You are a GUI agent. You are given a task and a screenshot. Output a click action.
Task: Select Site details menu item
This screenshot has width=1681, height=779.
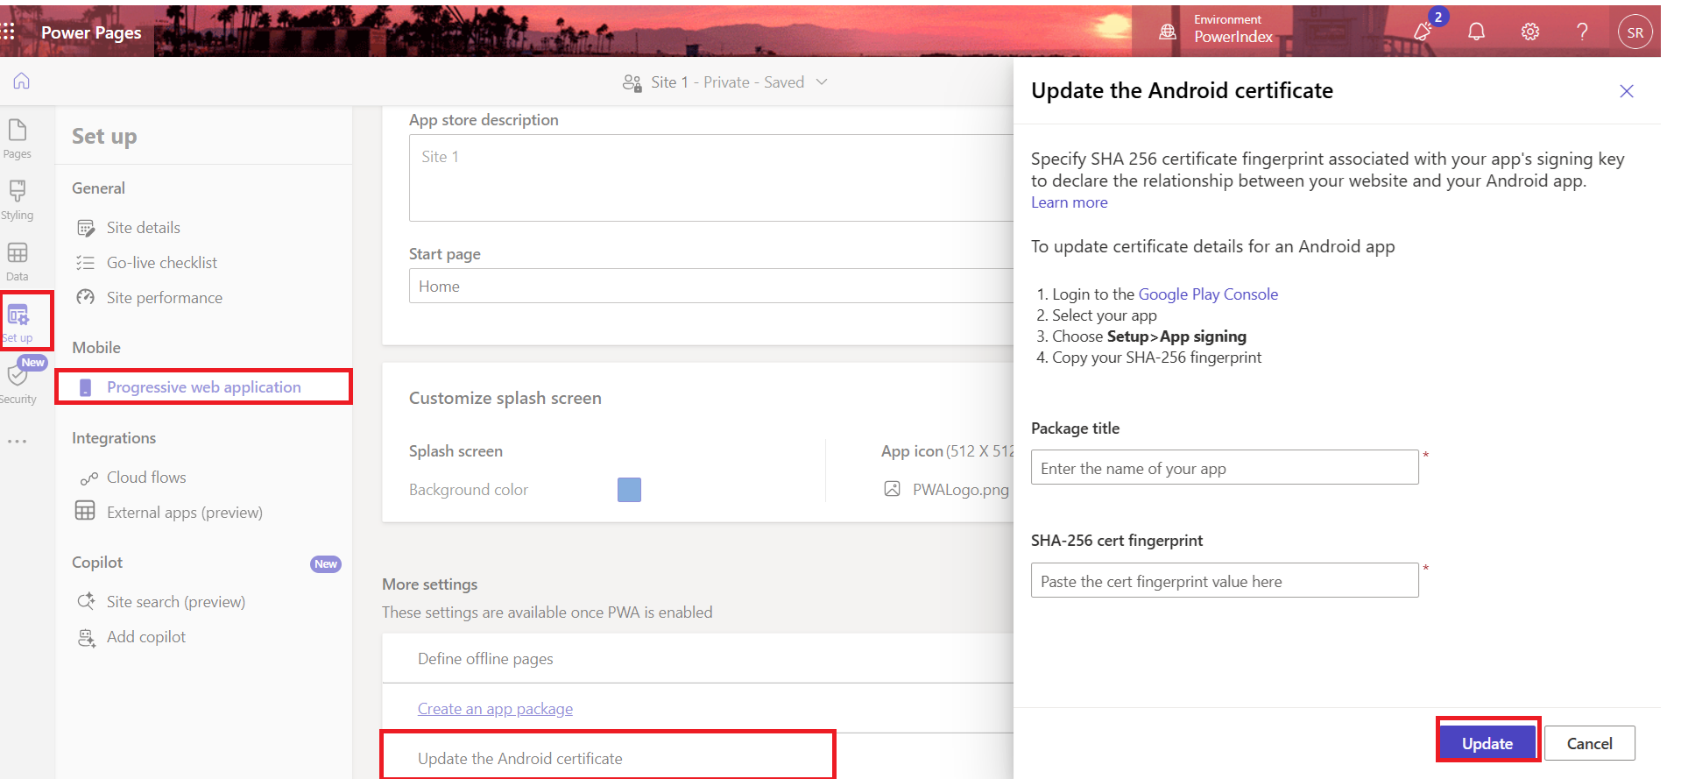click(143, 228)
